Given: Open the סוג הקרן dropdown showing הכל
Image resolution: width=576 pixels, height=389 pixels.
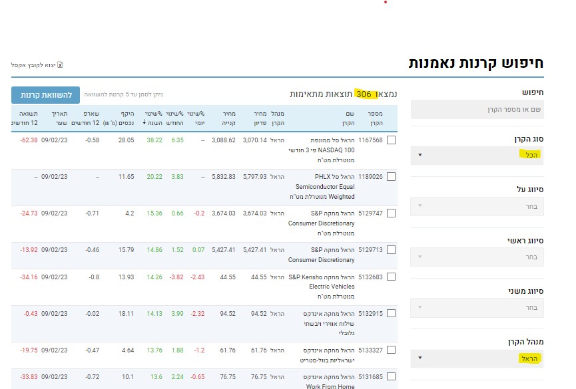Looking at the screenshot, I should [477, 155].
